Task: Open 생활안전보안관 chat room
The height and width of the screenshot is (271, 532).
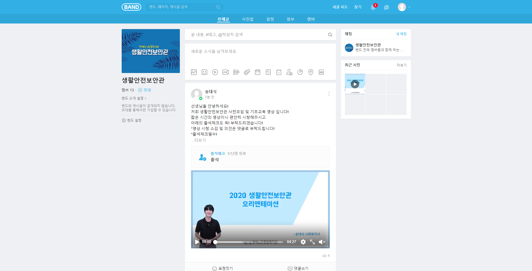Action: [x=376, y=48]
